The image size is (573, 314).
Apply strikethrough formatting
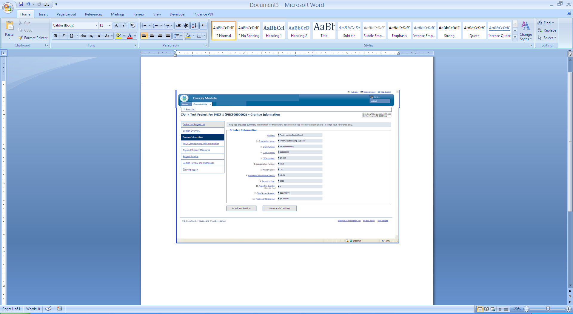[x=83, y=36]
